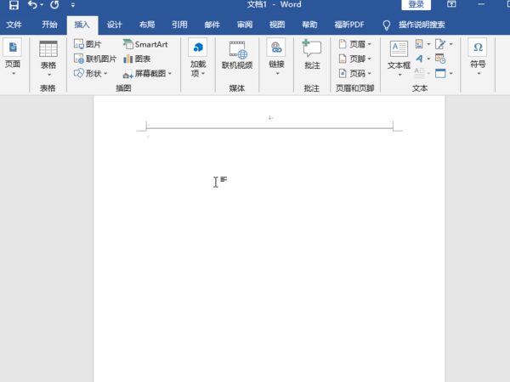Save the document with the floppy disk icon

click(14, 4)
